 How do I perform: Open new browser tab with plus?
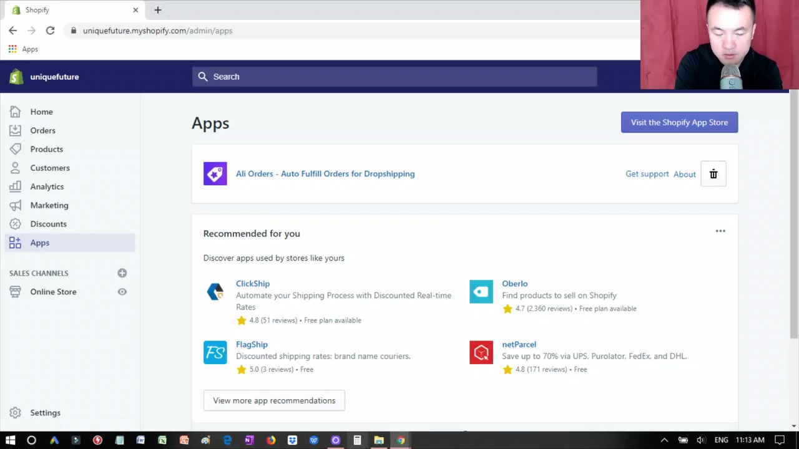tap(157, 10)
